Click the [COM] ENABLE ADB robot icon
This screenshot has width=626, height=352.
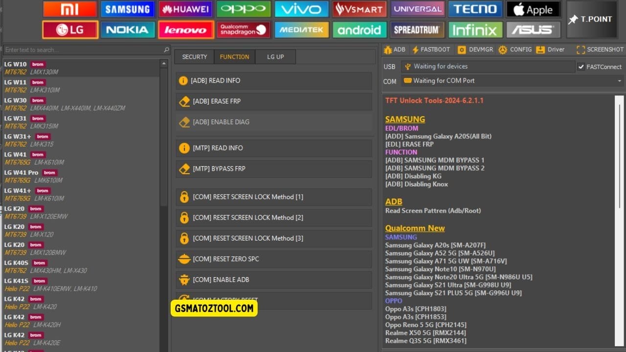coord(184,280)
